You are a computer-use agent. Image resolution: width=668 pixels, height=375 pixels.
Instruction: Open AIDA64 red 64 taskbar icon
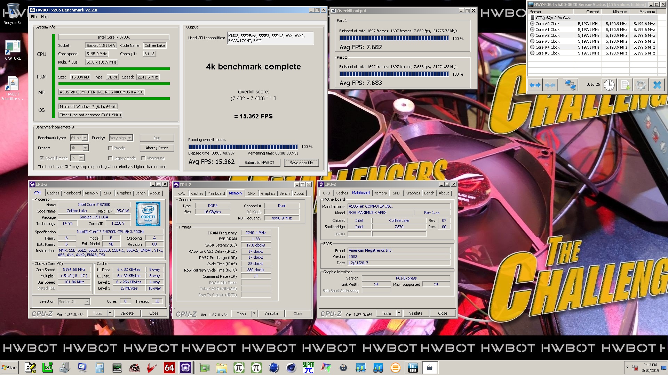pos(169,368)
